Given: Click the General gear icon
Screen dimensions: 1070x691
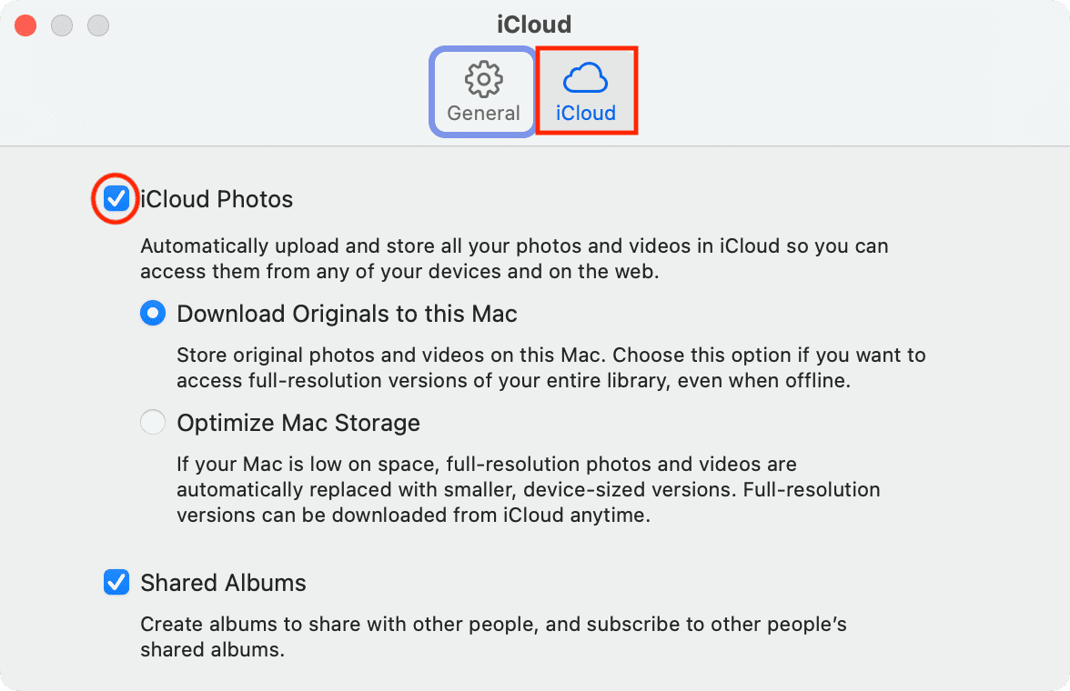Looking at the screenshot, I should coord(483,79).
